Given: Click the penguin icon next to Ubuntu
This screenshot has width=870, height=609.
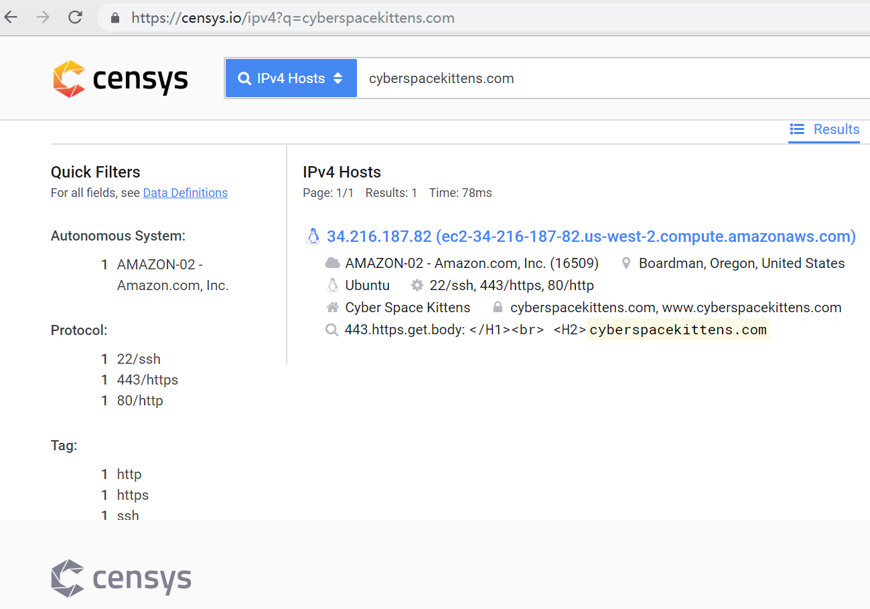Looking at the screenshot, I should tap(332, 285).
